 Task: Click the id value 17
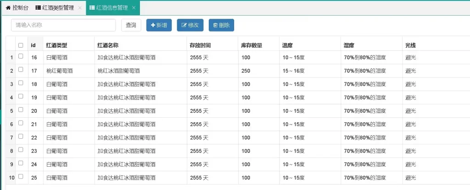pos(34,71)
